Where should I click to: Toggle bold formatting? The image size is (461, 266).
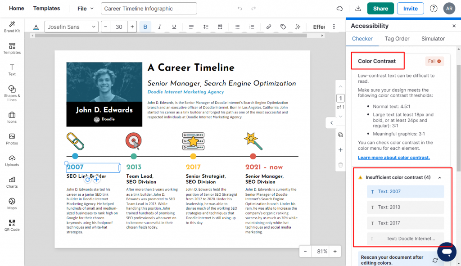coord(145,27)
